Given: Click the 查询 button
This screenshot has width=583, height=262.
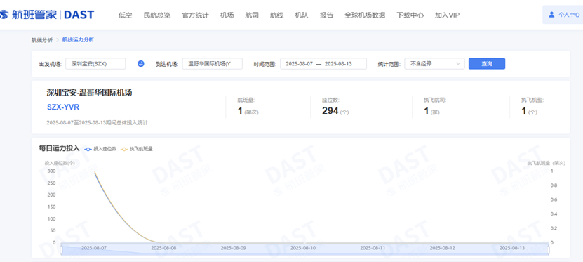Looking at the screenshot, I should [487, 64].
